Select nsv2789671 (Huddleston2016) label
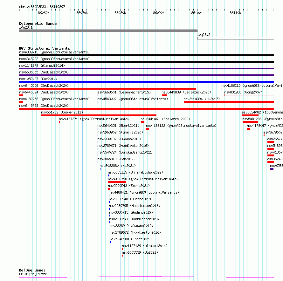 123,146
